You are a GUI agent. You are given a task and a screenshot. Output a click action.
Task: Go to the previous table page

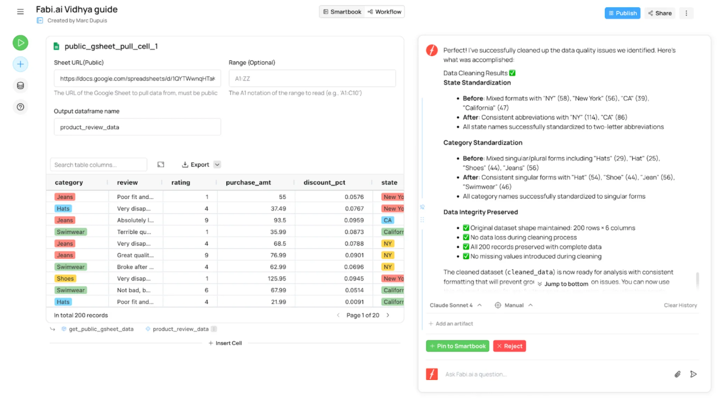pos(338,315)
